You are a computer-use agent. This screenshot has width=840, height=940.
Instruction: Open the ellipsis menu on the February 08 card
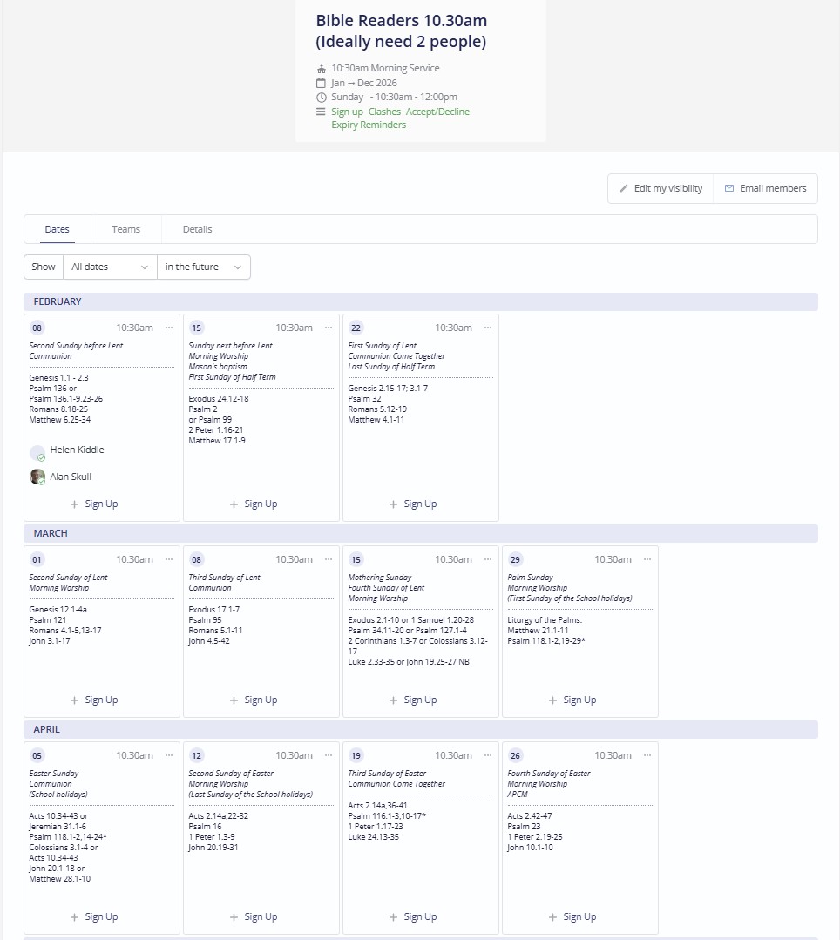point(168,327)
